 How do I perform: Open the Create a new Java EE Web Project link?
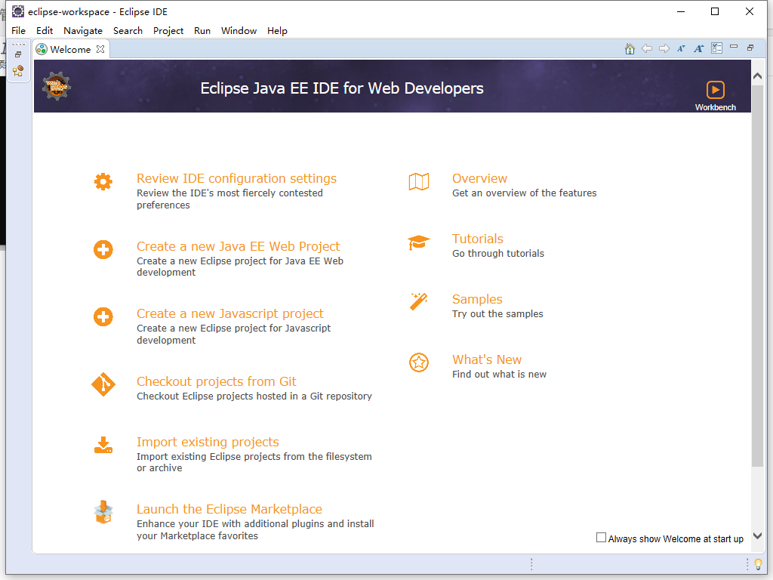[x=238, y=246]
